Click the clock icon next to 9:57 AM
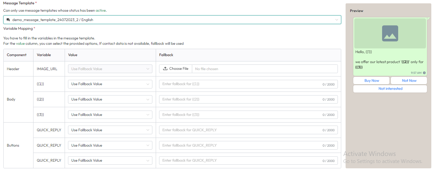The width and height of the screenshot is (434, 174). pos(424,73)
